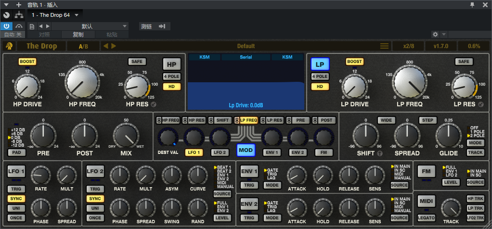The height and width of the screenshot is (229, 492).
Task: Click the MIX dry/wet knob
Action: pyautogui.click(x=126, y=136)
